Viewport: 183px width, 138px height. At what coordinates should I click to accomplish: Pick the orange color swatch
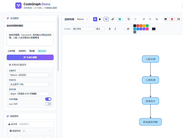(x=141, y=26)
